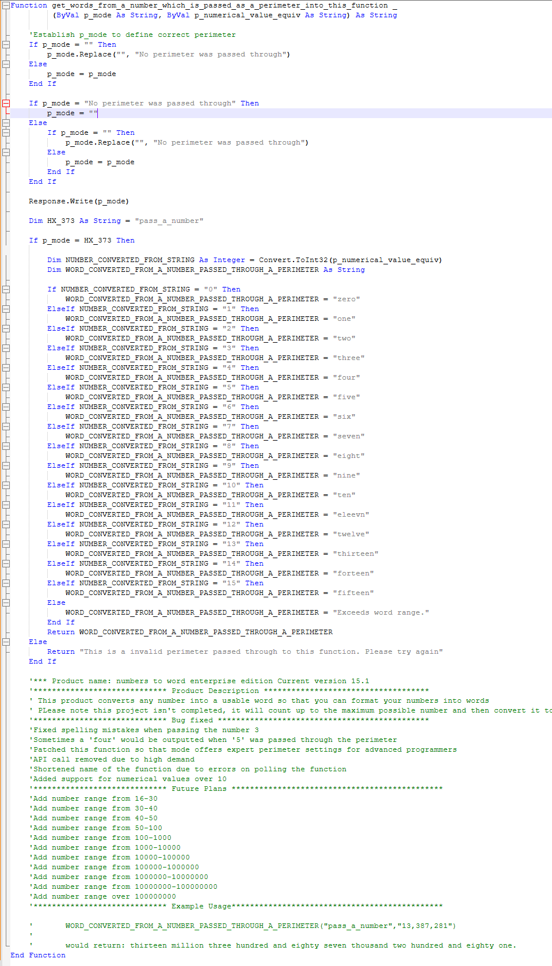Screen dimensions: 552x966
Task: Click 'Add number range from 100-1000' comment
Action: coord(100,838)
